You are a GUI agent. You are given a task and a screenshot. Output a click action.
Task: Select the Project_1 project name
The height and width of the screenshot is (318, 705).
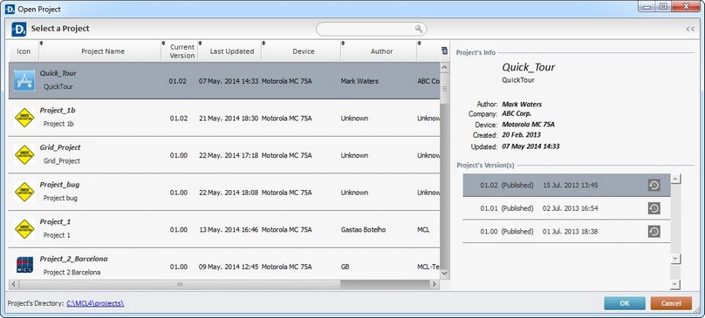point(55,222)
